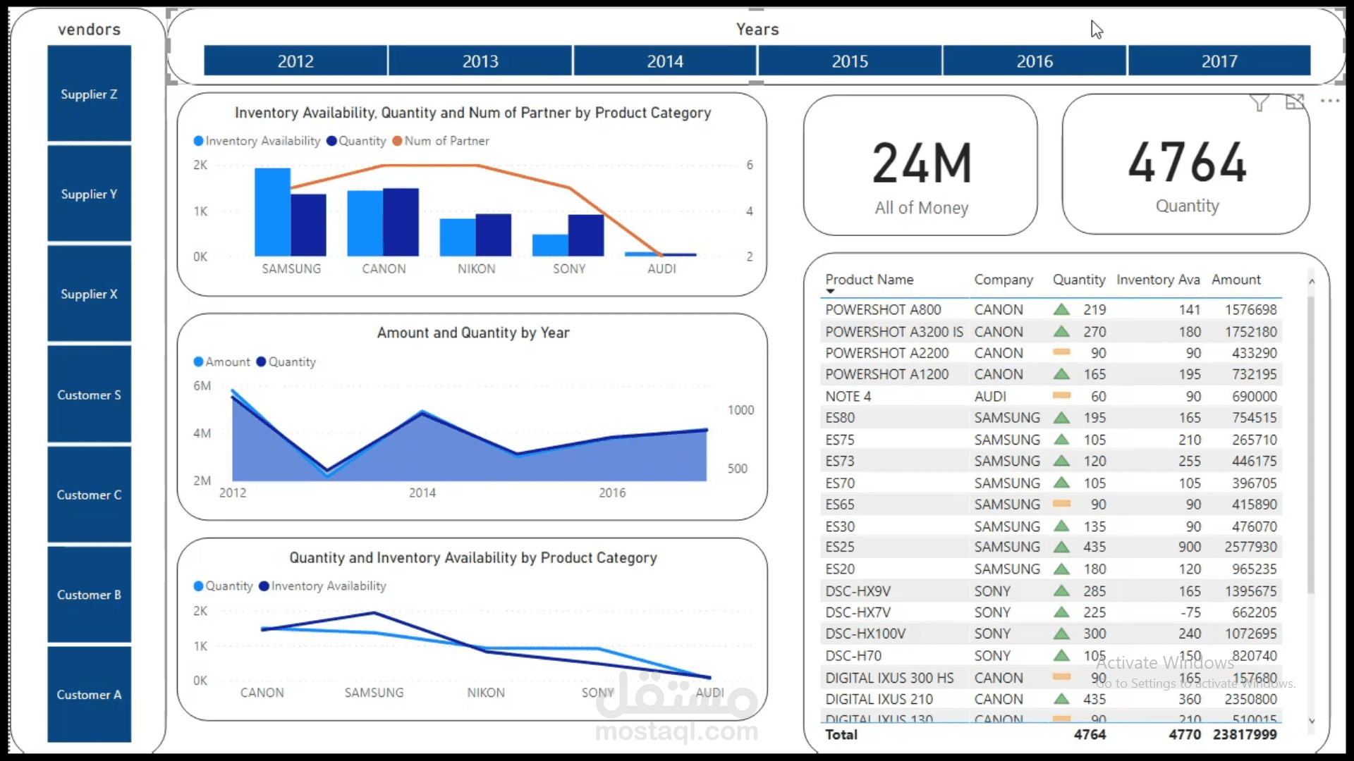Image resolution: width=1354 pixels, height=761 pixels.
Task: Select the Supplier Y vendor button
Action: pyautogui.click(x=89, y=194)
